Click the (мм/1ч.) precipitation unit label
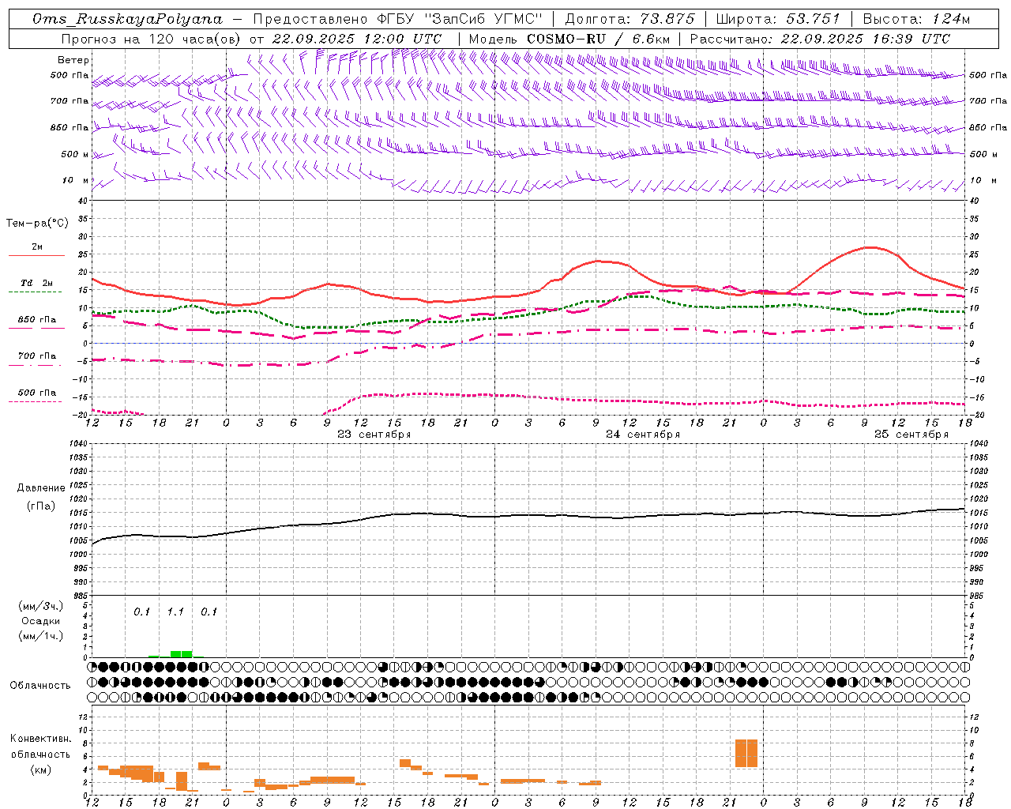The height and width of the screenshot is (809, 1011). pos(40,636)
